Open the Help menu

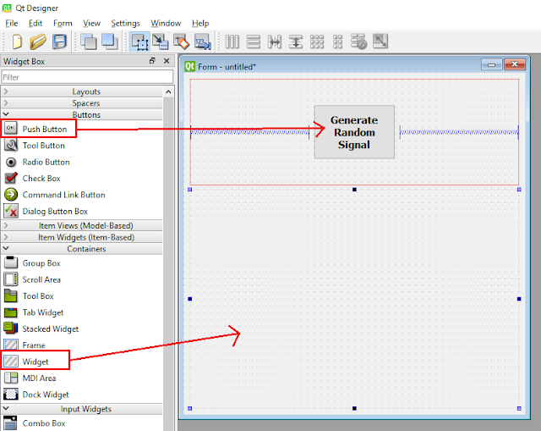point(200,23)
